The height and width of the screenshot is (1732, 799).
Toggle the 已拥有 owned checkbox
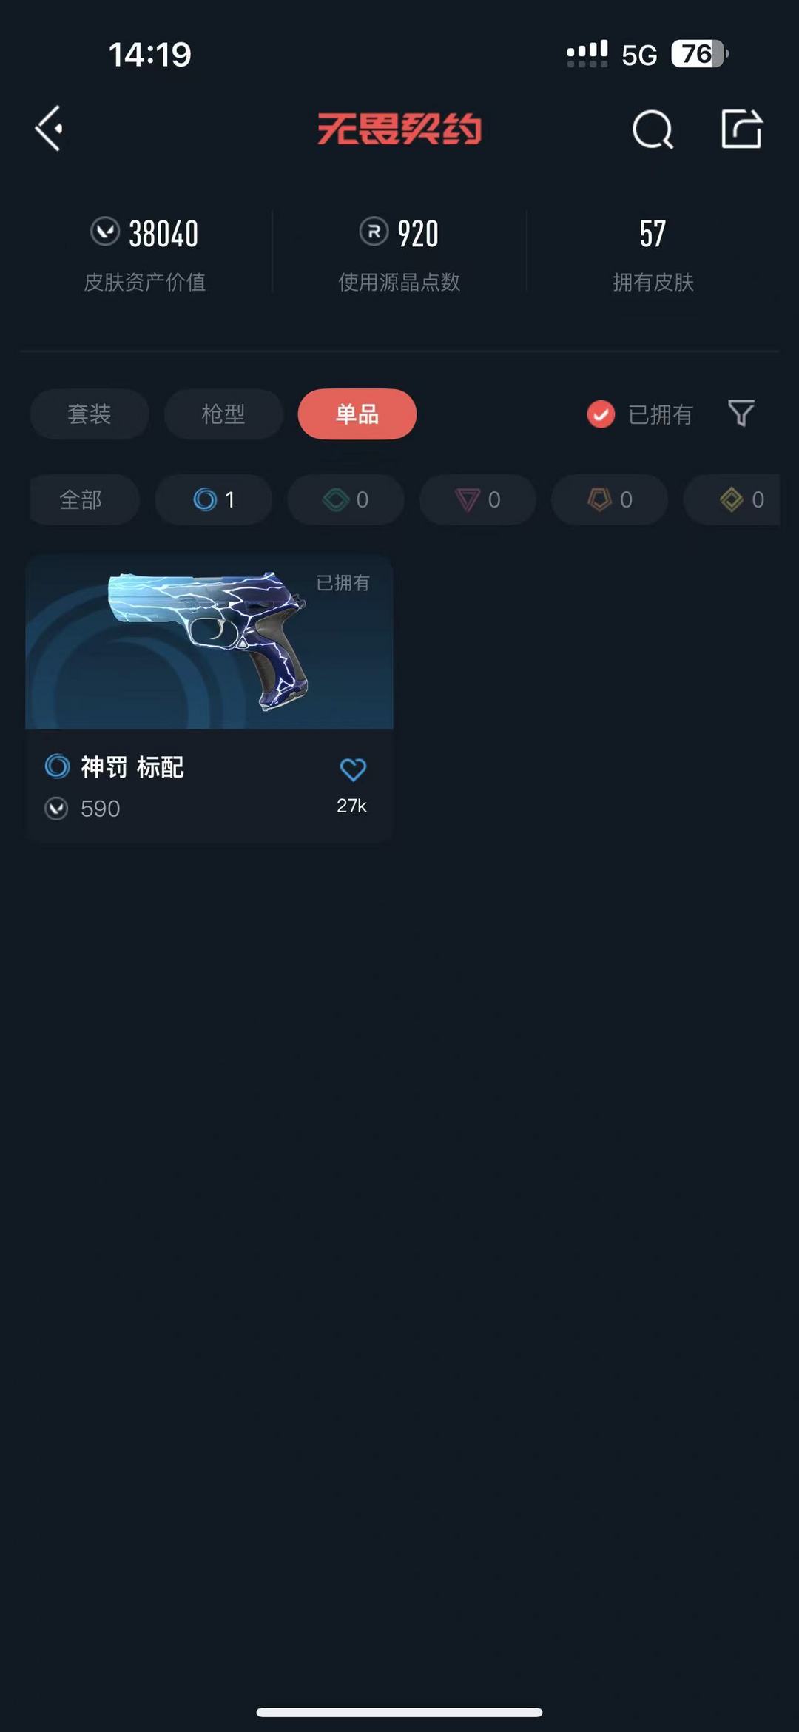click(601, 414)
